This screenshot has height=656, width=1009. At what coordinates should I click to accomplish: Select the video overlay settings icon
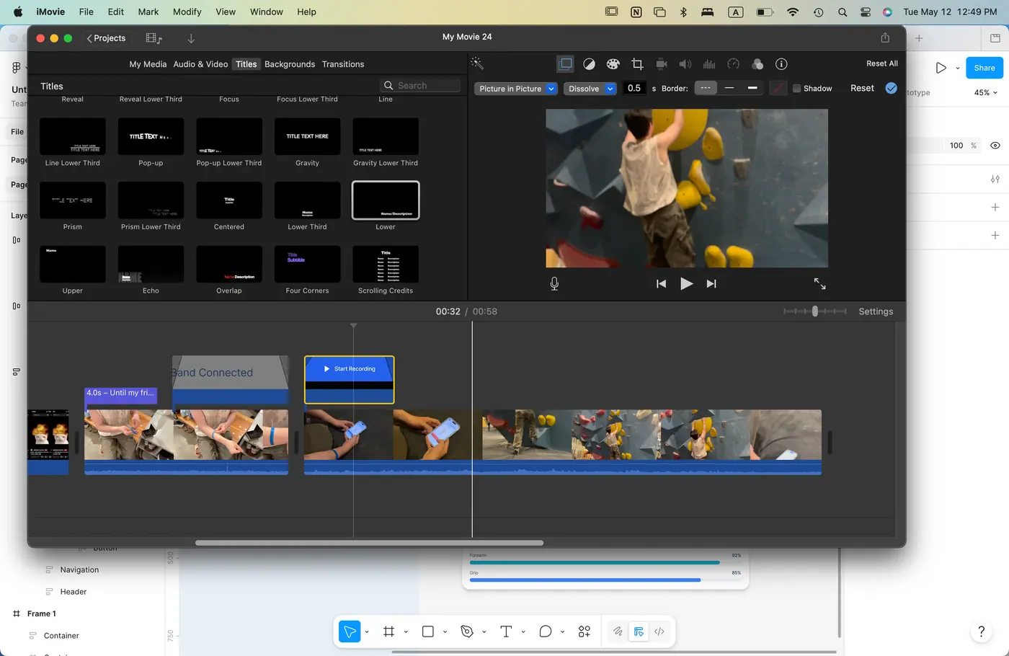(x=566, y=64)
